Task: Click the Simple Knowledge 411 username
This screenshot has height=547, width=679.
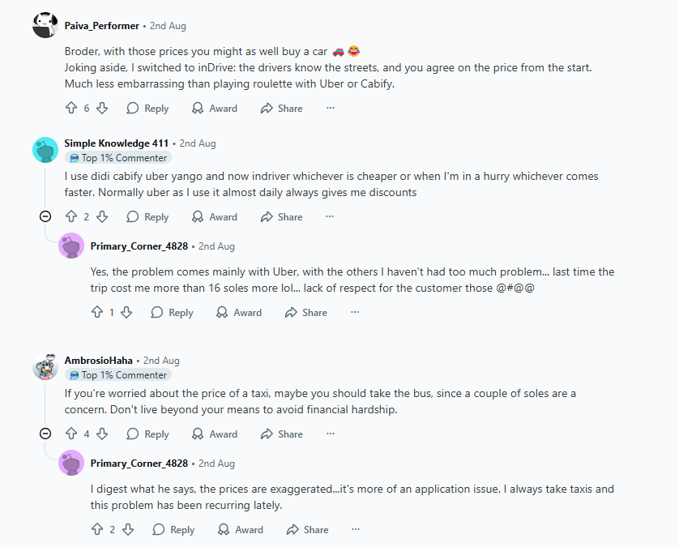Action: click(117, 143)
